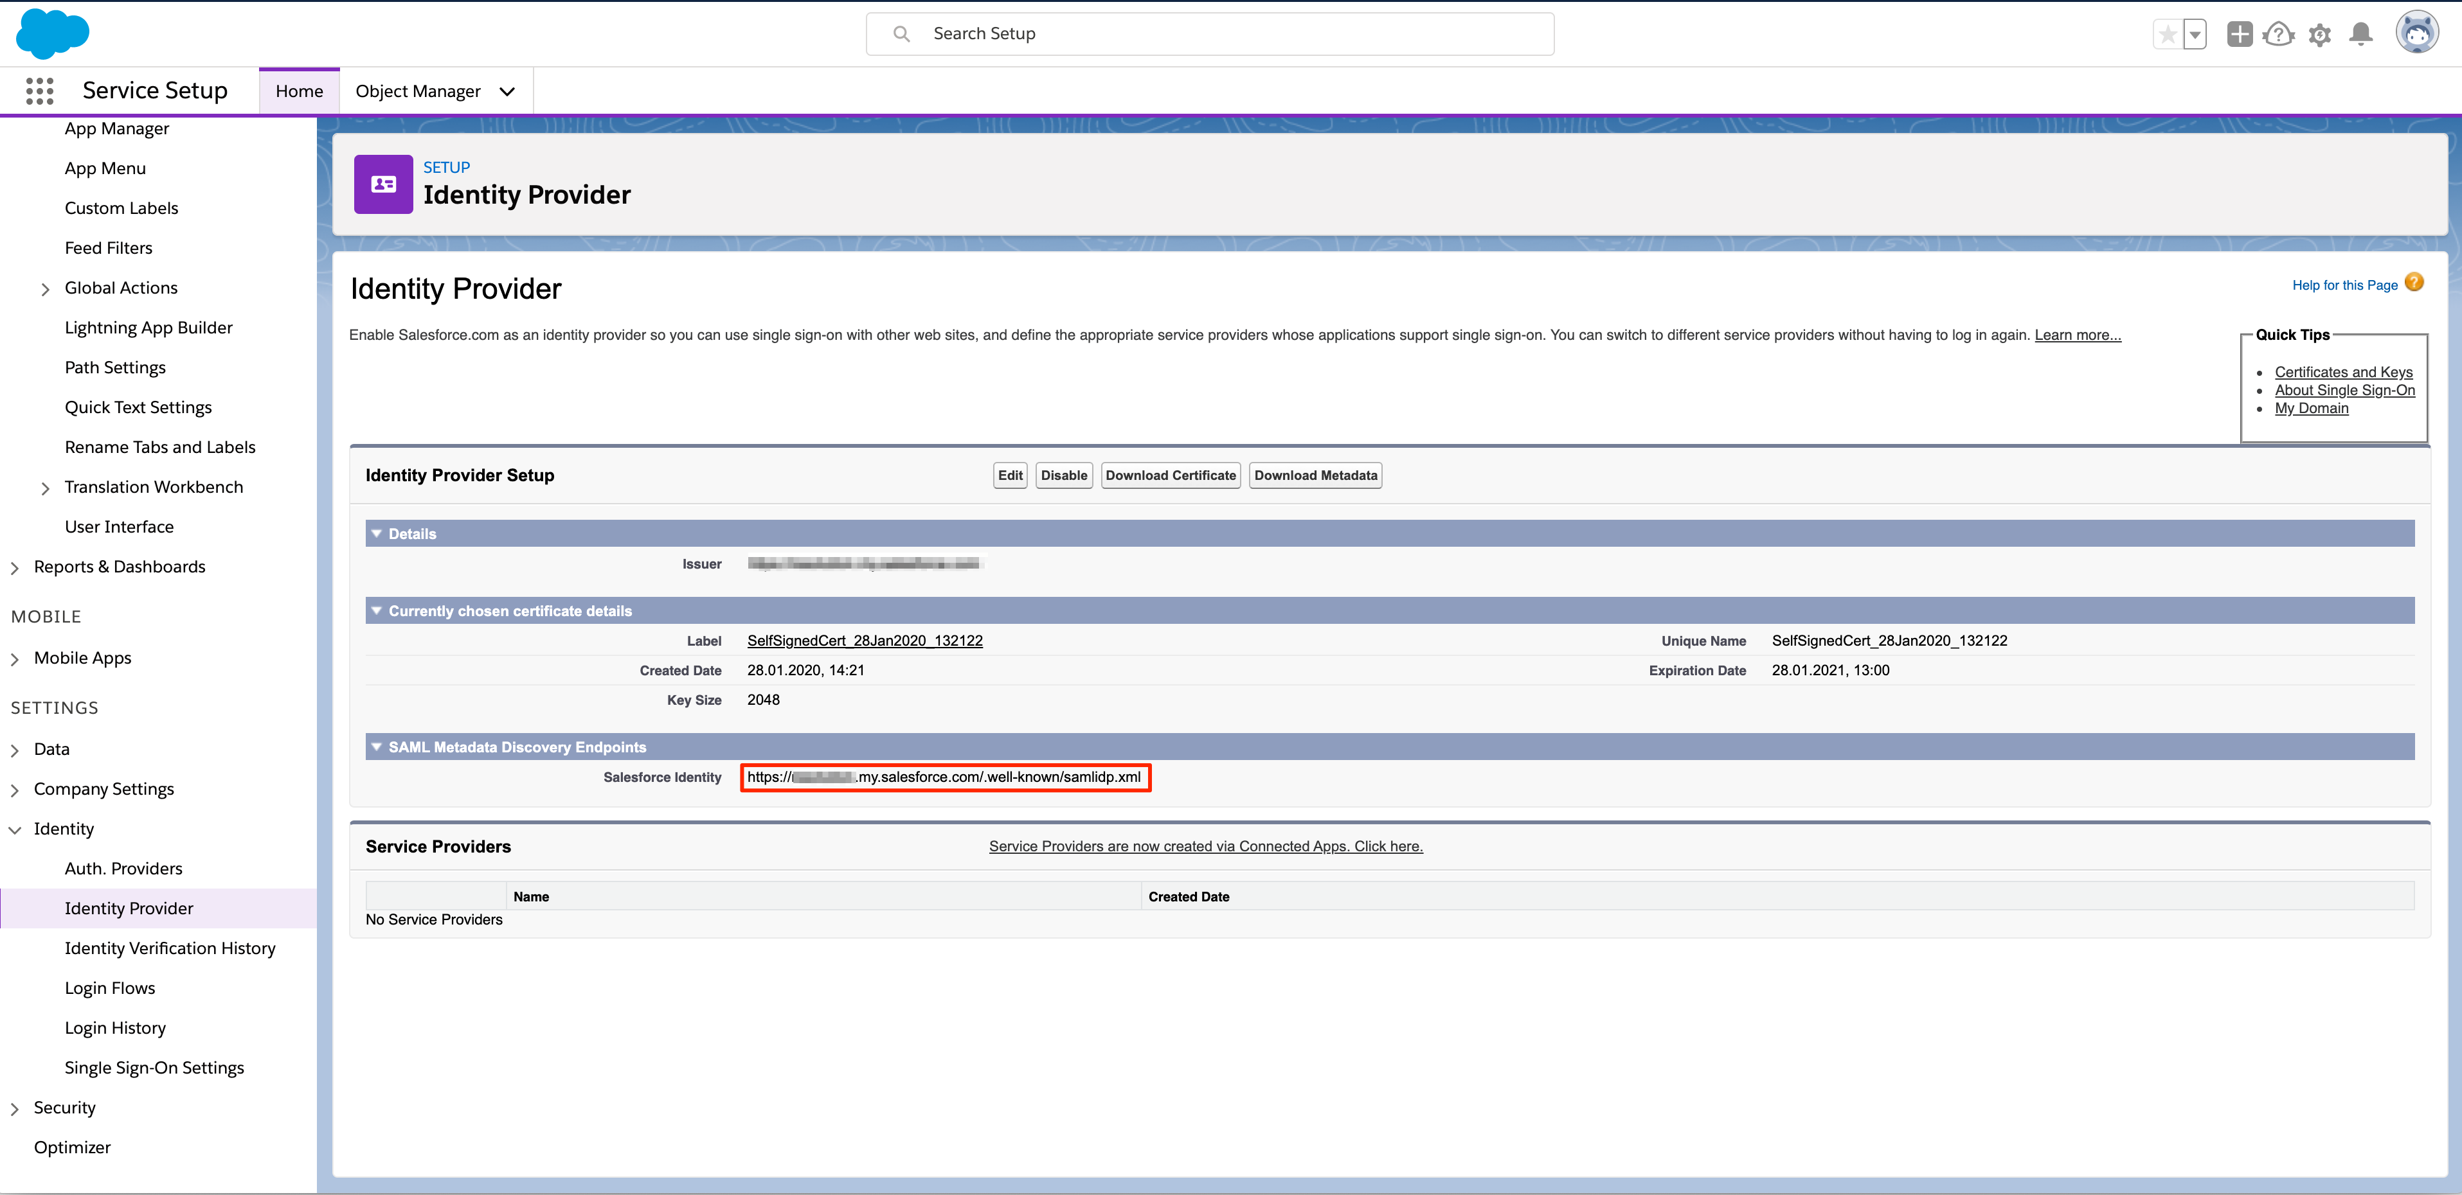Viewport: 2462px width, 1195px height.
Task: Open the global actions plus icon
Action: [x=2240, y=35]
